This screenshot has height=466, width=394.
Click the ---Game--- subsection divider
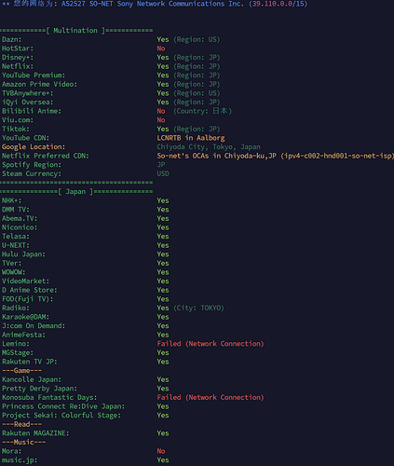21,371
